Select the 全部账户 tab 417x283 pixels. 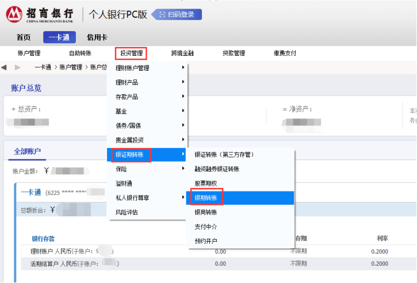point(28,151)
